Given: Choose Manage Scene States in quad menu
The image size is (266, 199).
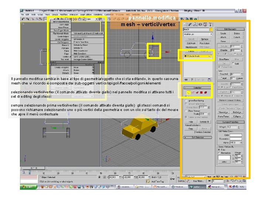Looking at the screenshot, I should 83,59.
